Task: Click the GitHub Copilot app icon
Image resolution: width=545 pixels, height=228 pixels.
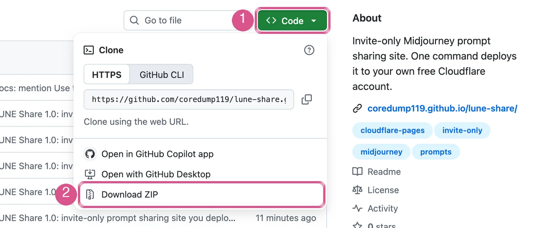Action: [x=90, y=154]
